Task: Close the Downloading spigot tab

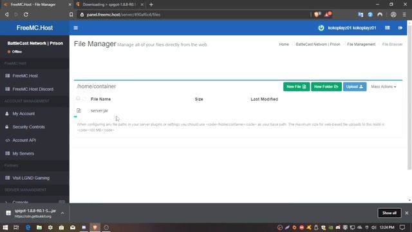Action: 142,5
